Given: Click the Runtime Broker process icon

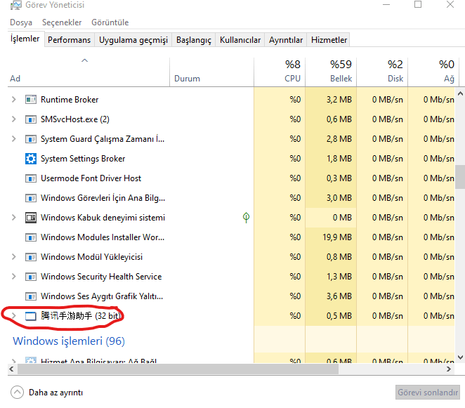Looking at the screenshot, I should tap(31, 100).
